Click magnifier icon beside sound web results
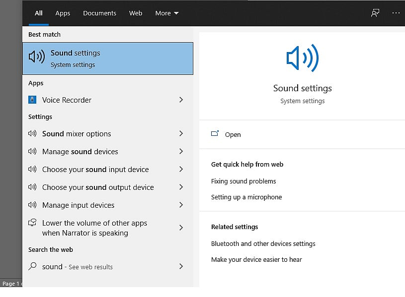Screen dimensions: 405x297 (x=32, y=266)
